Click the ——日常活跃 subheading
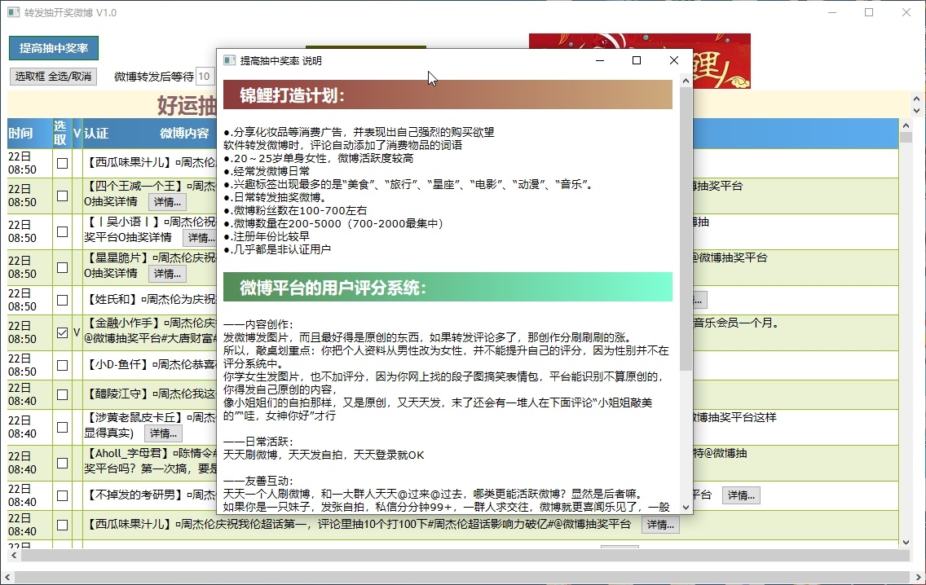The image size is (926, 585). [258, 442]
